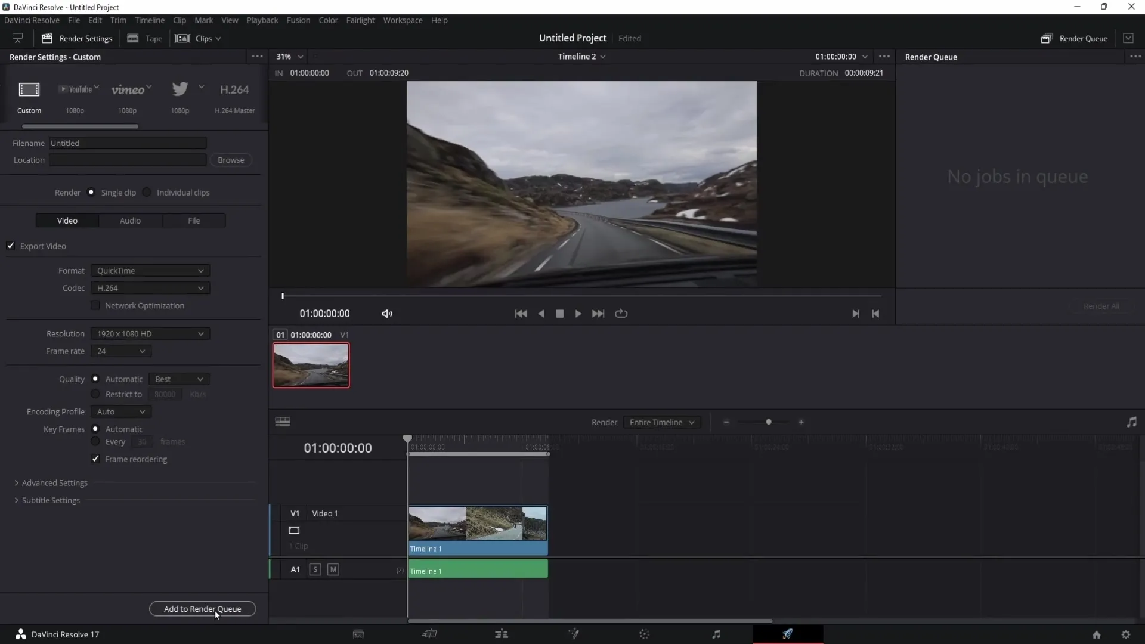Viewport: 1145px width, 644px height.
Task: Expand Advanced Settings section
Action: tap(51, 483)
